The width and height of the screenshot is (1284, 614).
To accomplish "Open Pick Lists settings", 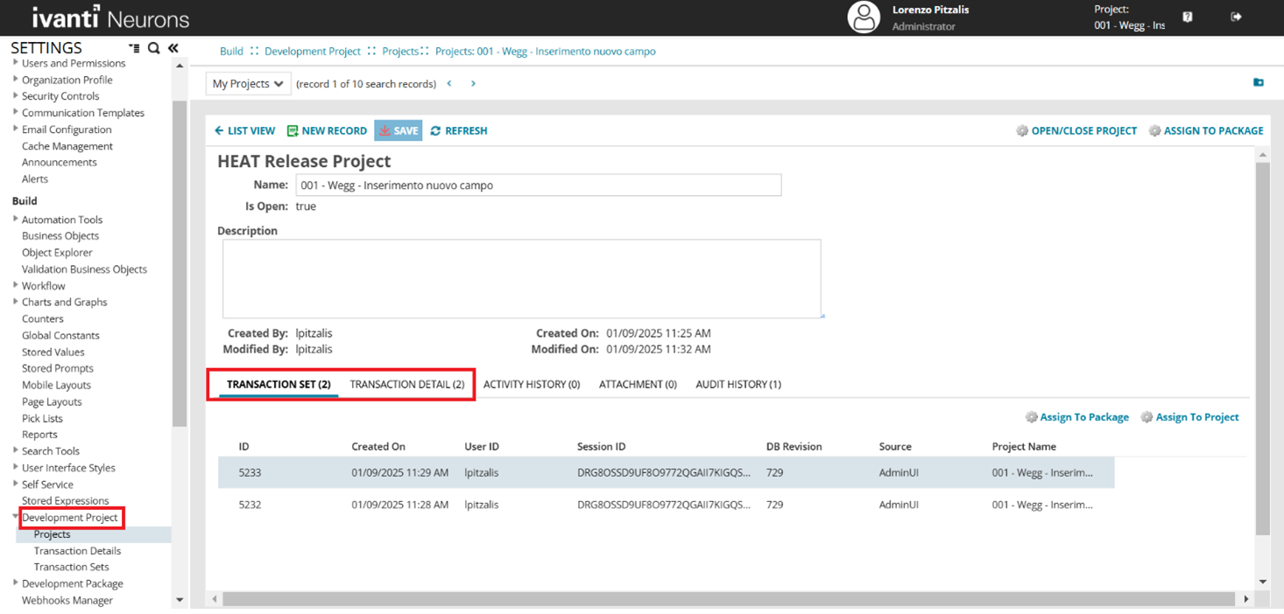I will pos(42,418).
